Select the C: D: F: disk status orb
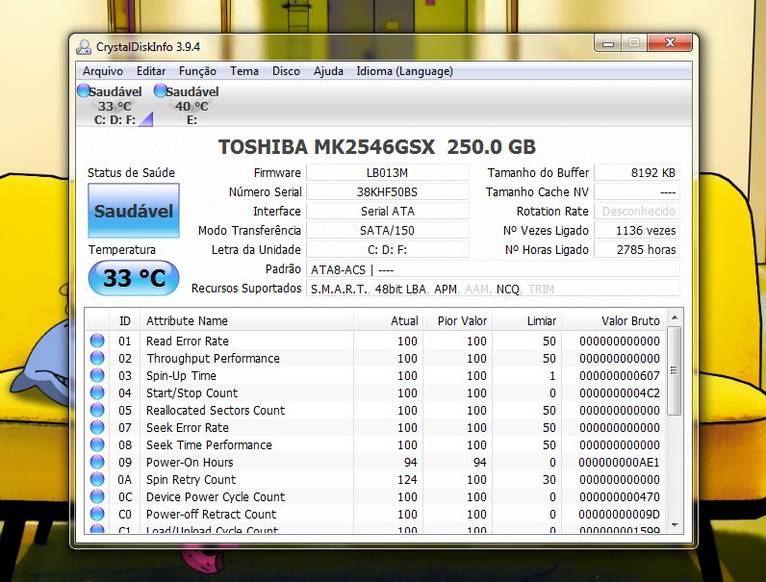This screenshot has height=582, width=766. [x=84, y=90]
